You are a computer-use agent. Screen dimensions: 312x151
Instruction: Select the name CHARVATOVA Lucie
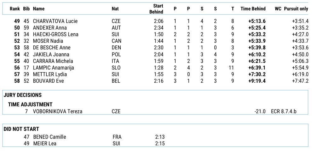[x=55, y=21]
